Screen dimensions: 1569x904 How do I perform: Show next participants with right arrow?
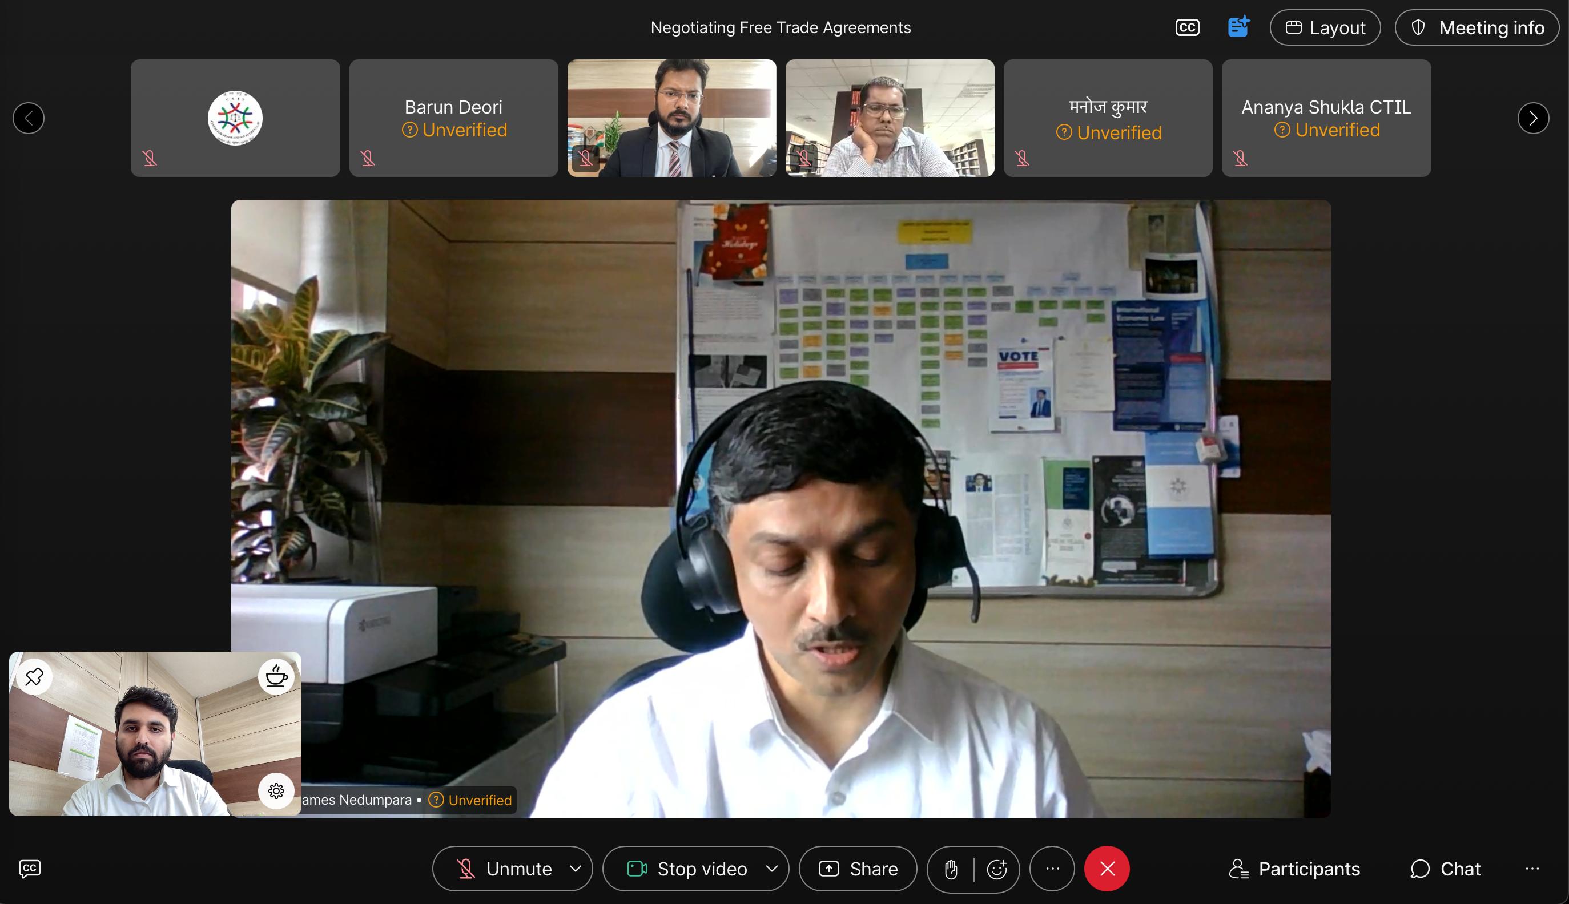pyautogui.click(x=1532, y=118)
